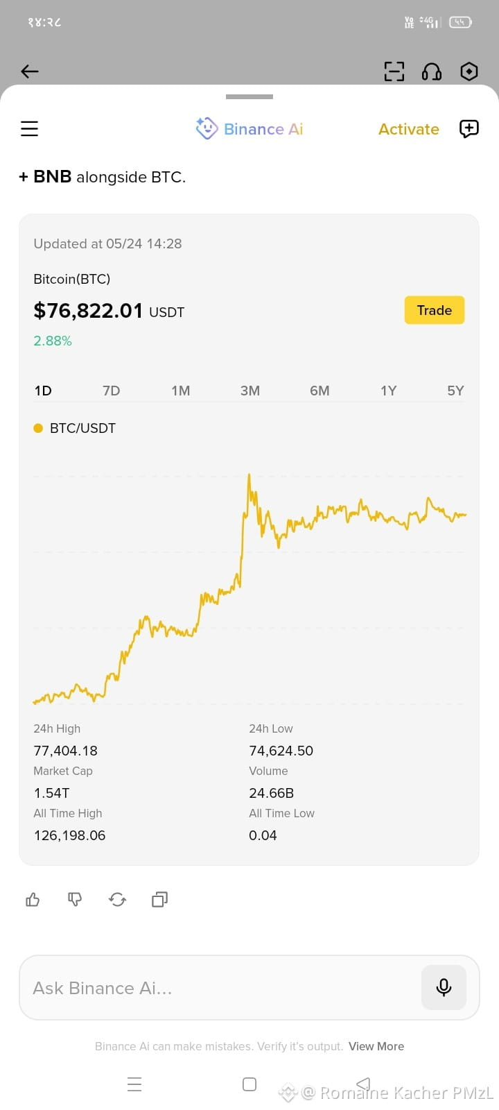Tap Activate next to Binance Ai
Screen dimensions: 499x1110
(409, 129)
